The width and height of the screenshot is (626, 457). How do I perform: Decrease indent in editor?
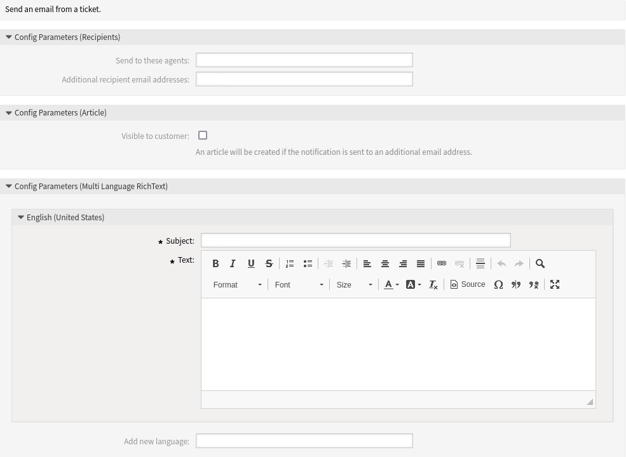coord(329,263)
